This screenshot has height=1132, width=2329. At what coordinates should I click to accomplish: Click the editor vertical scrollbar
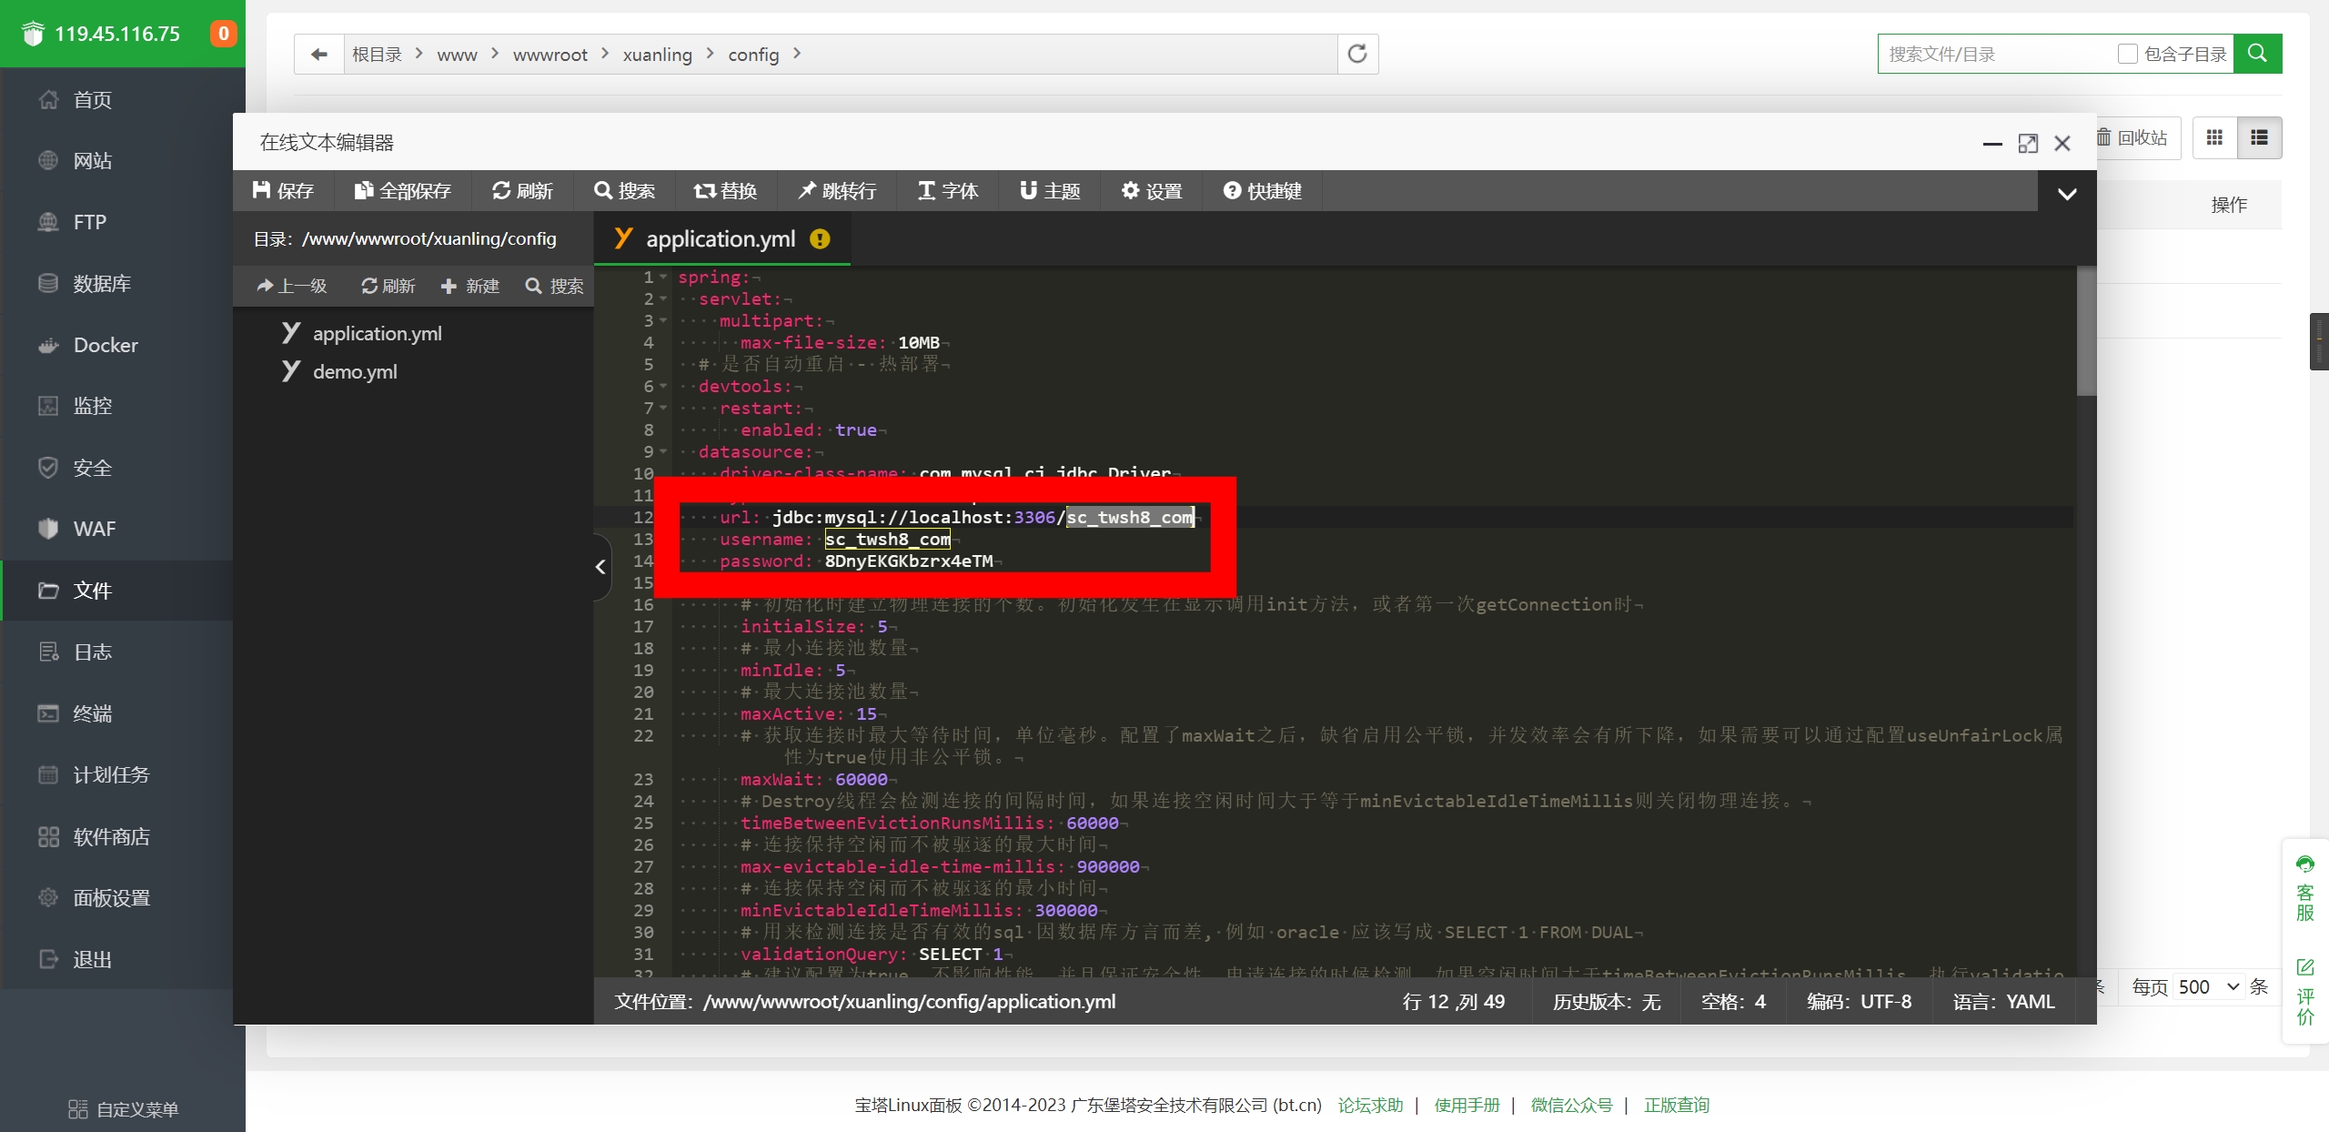(x=2086, y=332)
